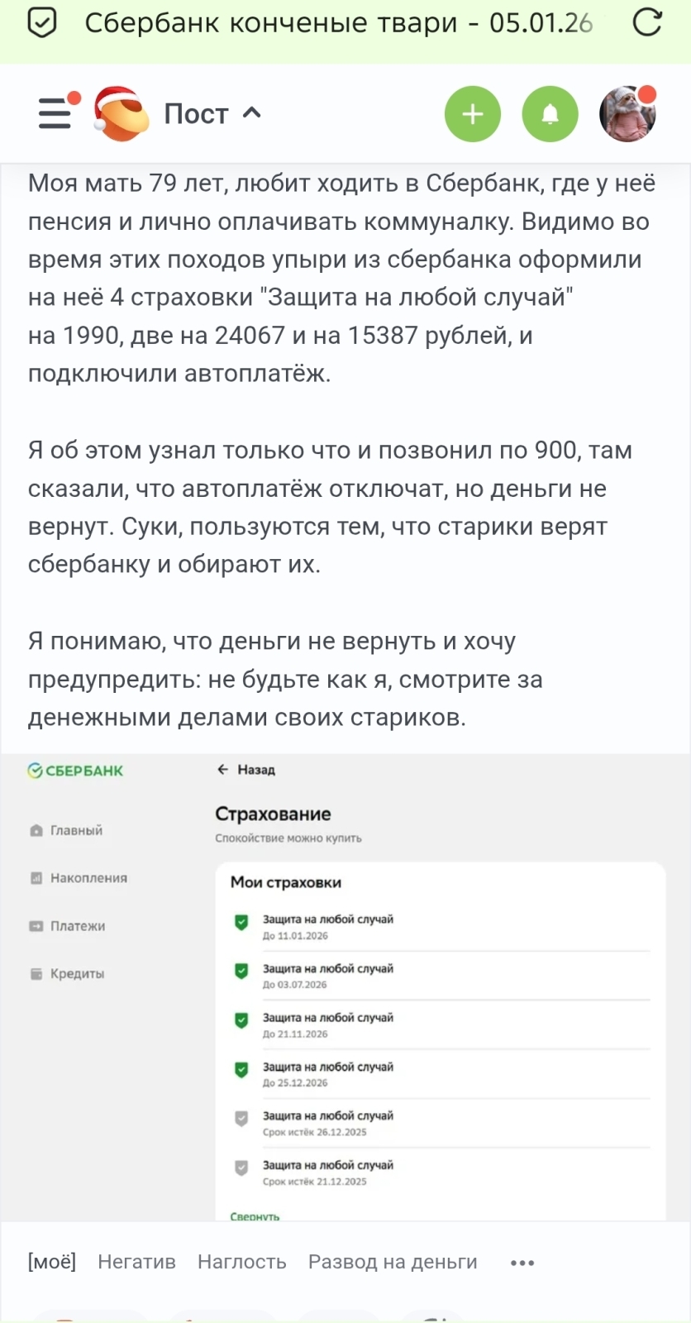
Task: Create new post with green plus
Action: 473,114
